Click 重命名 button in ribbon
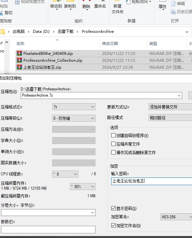The width and height of the screenshot is (192, 238). click(x=100, y=6)
